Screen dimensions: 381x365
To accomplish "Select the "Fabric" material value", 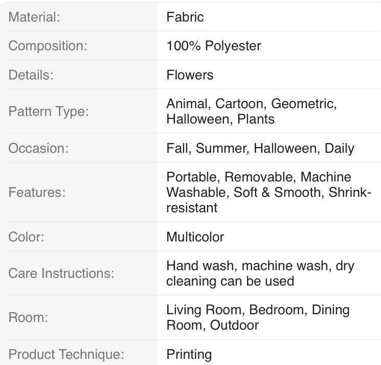I will point(185,17).
